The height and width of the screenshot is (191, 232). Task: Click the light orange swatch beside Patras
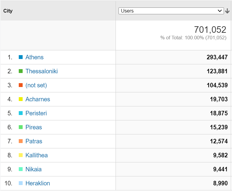pos(21,141)
